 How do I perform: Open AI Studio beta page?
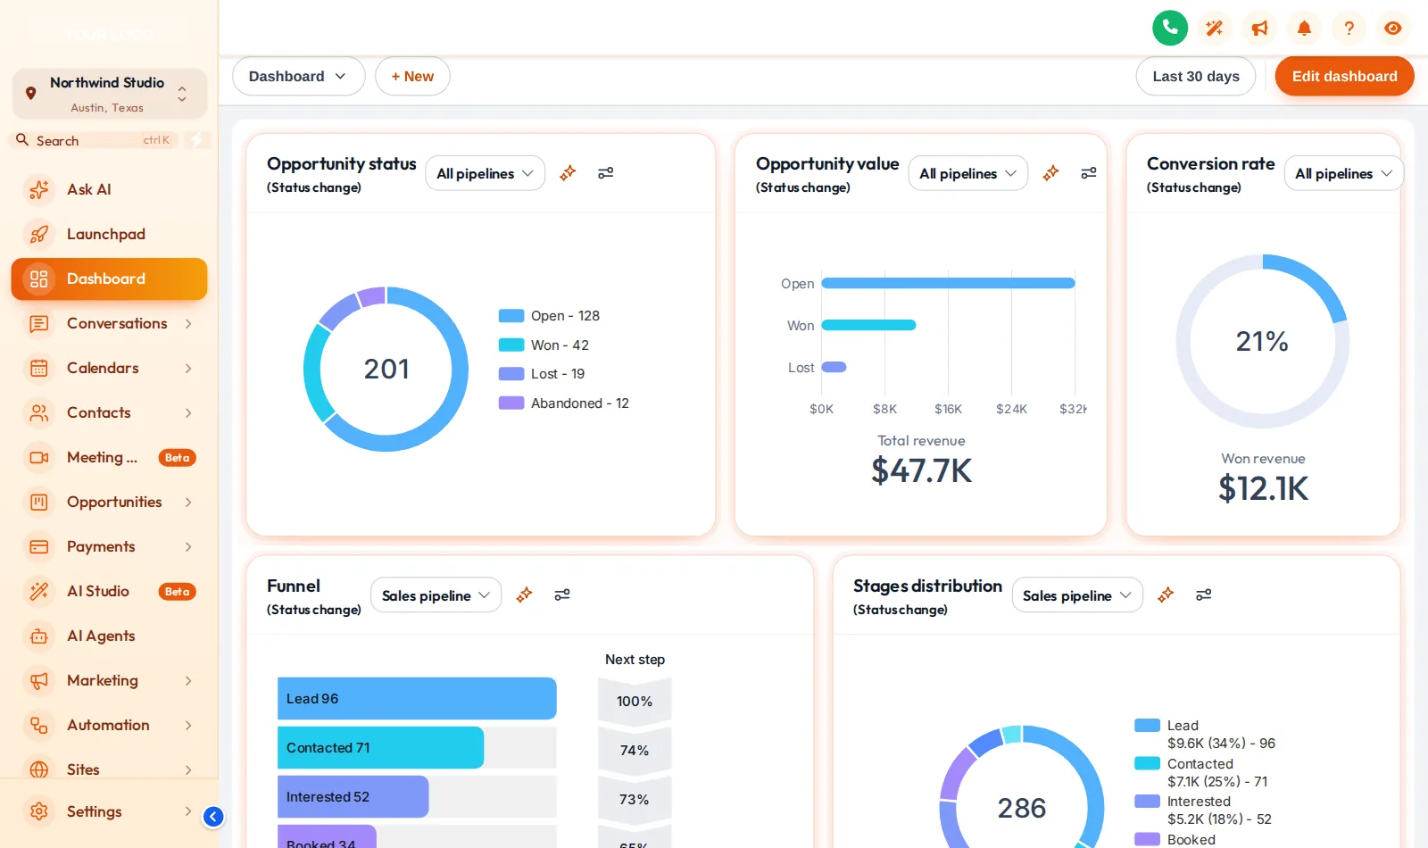coord(109,591)
